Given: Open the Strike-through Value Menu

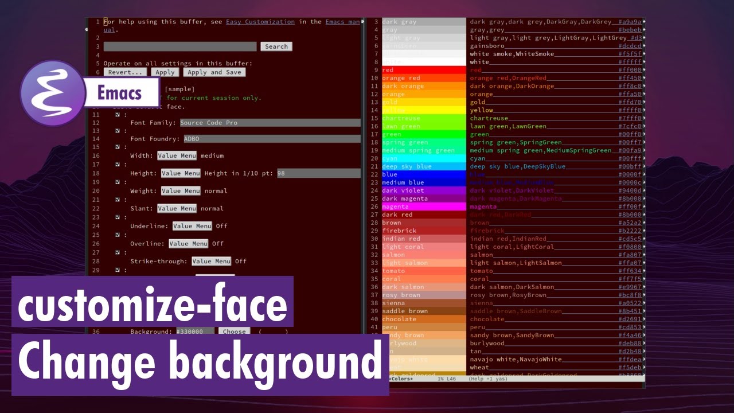Looking at the screenshot, I should (211, 262).
